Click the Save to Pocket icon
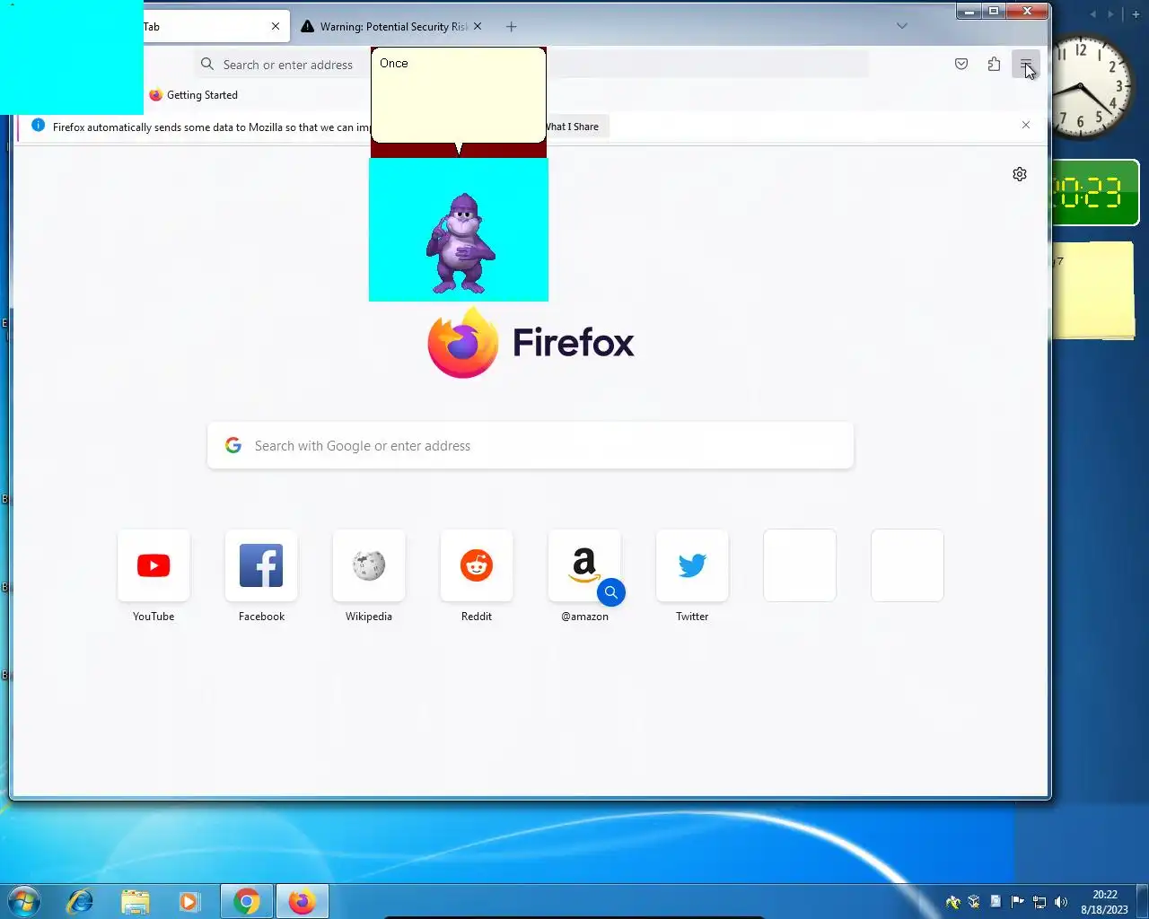The width and height of the screenshot is (1149, 919). tap(961, 64)
